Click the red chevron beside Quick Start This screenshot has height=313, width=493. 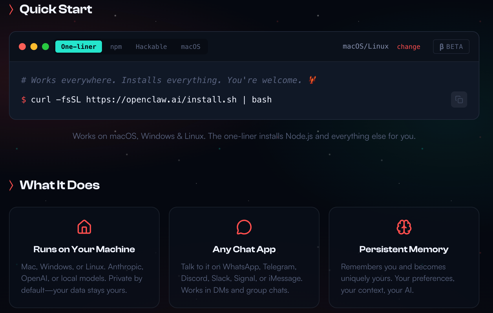coord(11,10)
